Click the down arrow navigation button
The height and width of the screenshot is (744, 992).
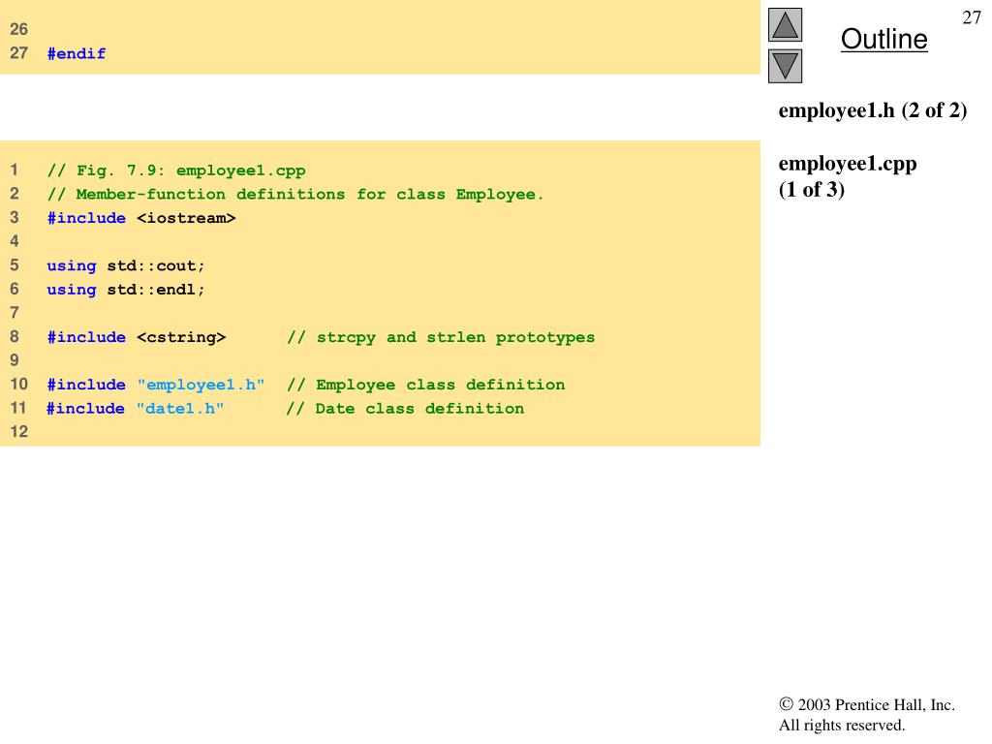[x=785, y=66]
